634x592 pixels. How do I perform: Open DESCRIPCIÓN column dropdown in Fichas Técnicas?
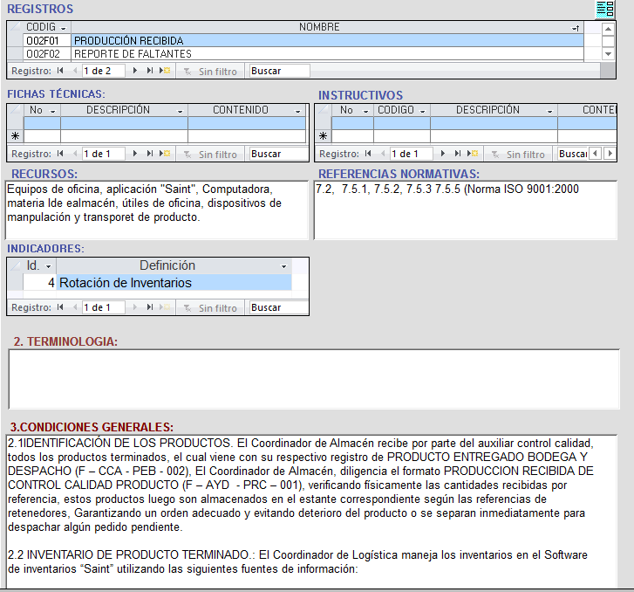[x=181, y=111]
